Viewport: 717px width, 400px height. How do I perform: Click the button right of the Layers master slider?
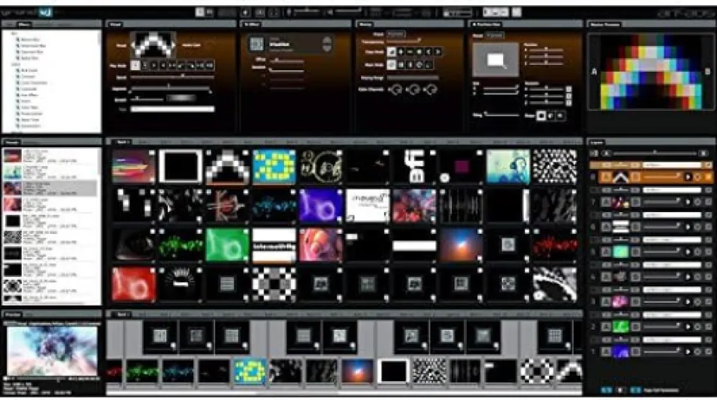point(703,153)
